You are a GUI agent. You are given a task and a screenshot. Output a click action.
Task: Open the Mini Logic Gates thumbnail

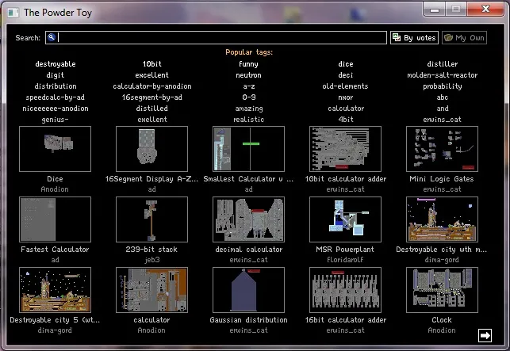pyautogui.click(x=442, y=149)
